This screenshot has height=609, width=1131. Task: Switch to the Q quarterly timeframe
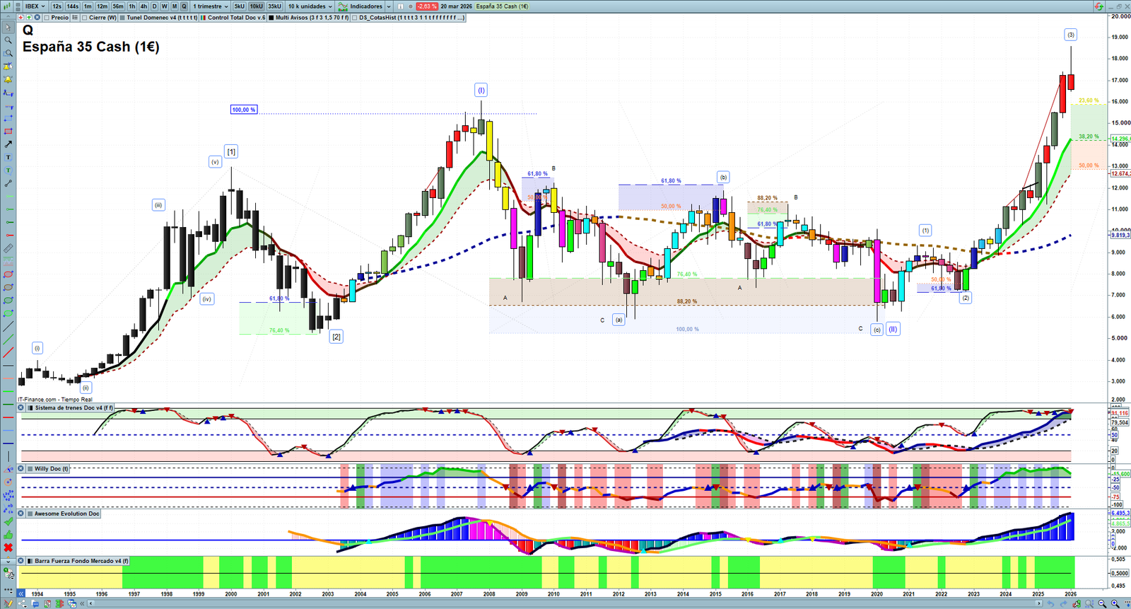[x=184, y=6]
